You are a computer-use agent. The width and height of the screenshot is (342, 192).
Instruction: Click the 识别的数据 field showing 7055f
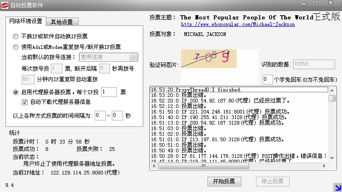314,64
